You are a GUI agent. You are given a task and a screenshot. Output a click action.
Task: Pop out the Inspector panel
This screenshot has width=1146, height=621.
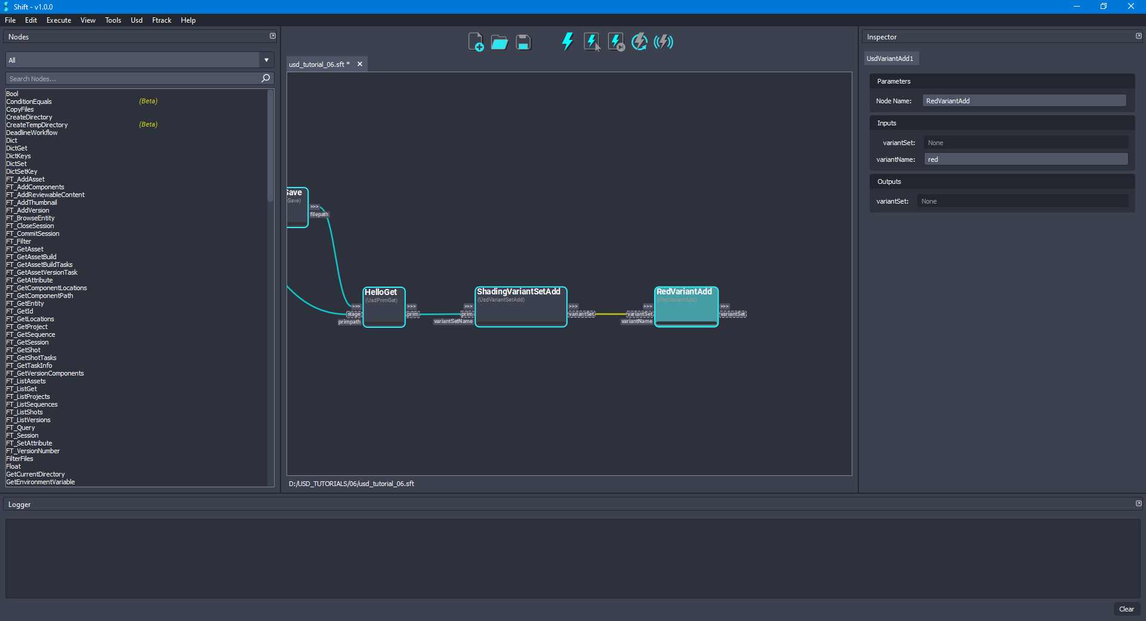tap(1138, 36)
